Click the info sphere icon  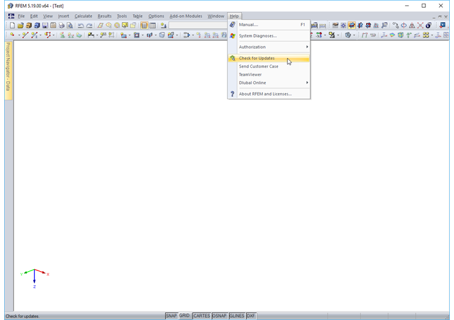pos(428,26)
